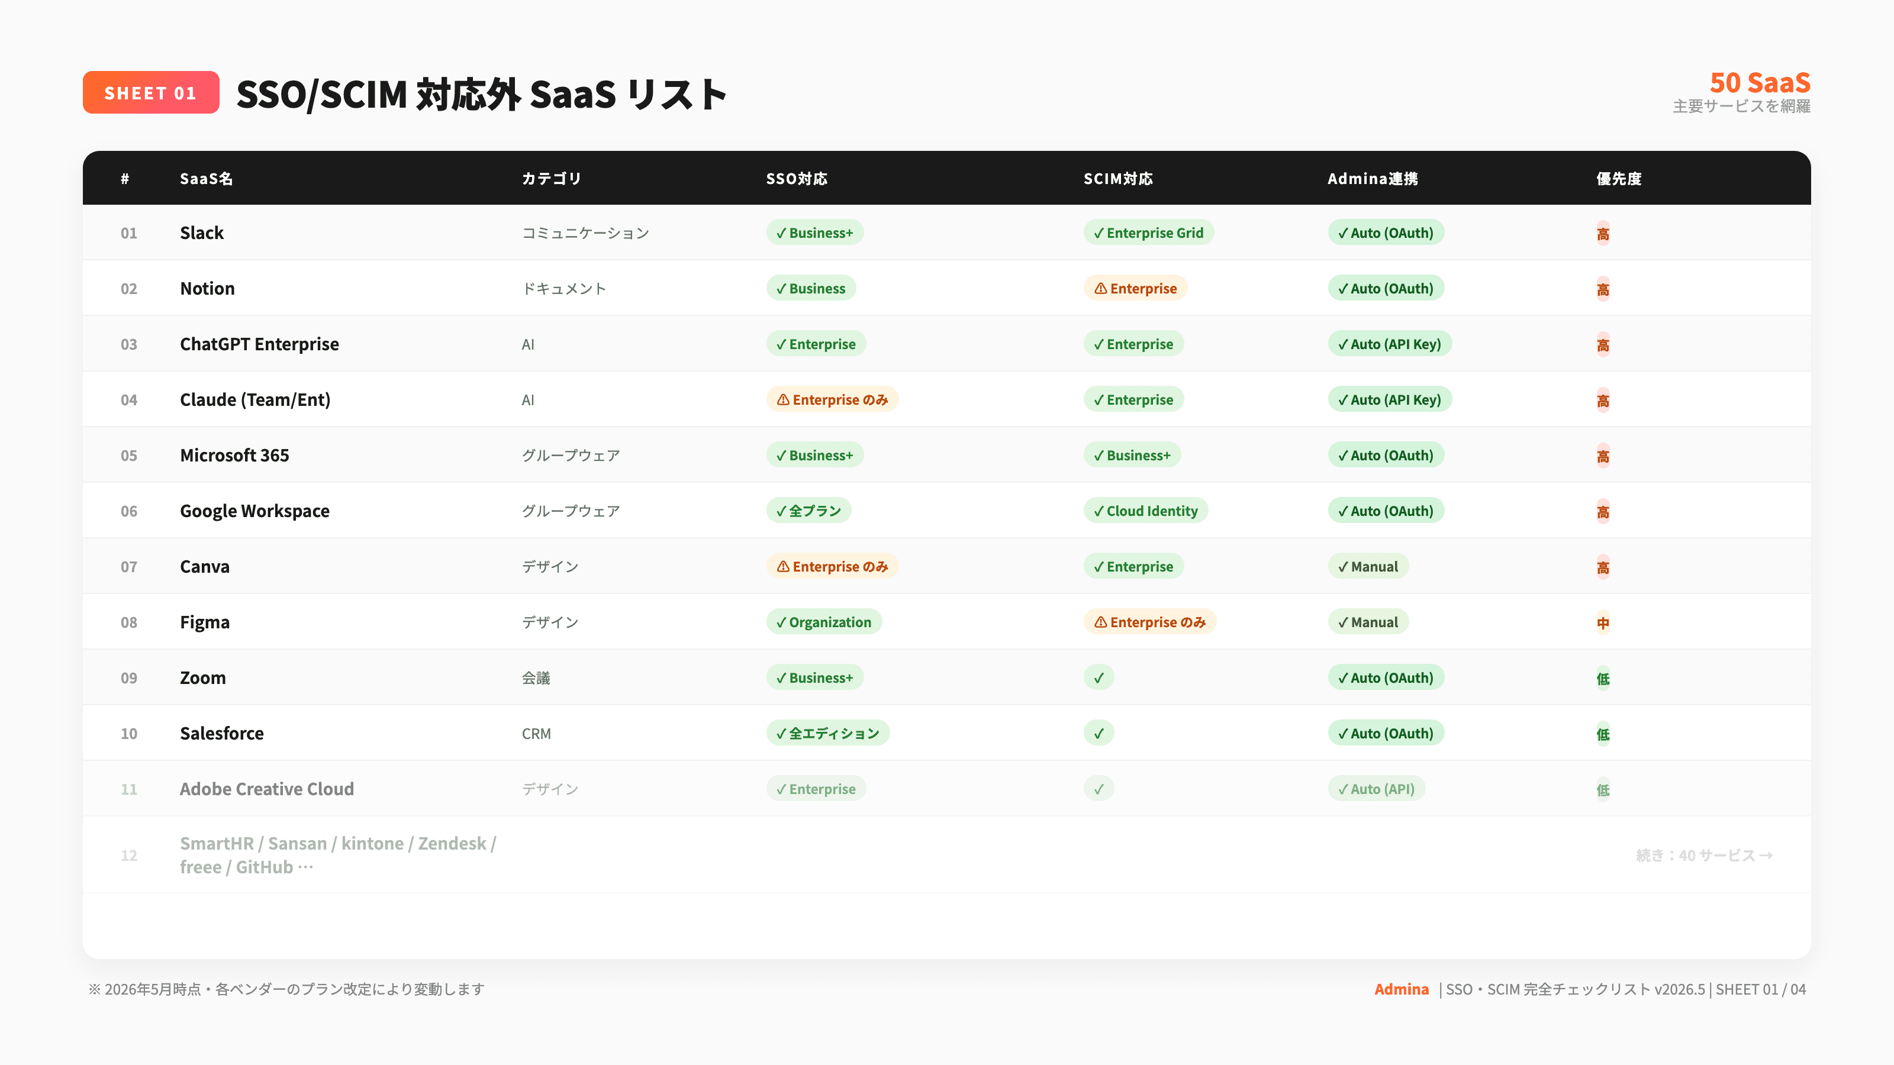Click Zoom's Business+ SSO badge
The height and width of the screenshot is (1065, 1894).
point(814,677)
